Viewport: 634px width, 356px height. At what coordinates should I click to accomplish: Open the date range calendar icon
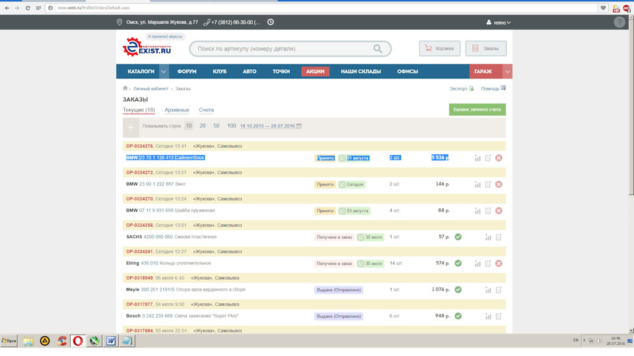[299, 126]
